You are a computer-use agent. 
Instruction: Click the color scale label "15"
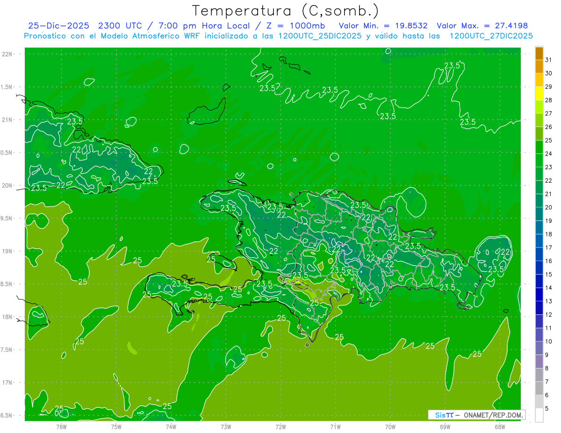tap(548, 274)
